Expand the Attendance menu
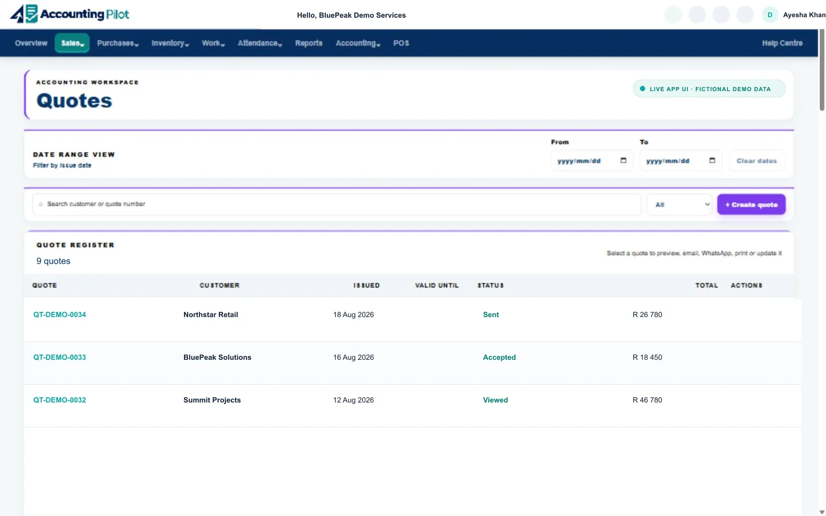This screenshot has width=826, height=516. coord(260,43)
